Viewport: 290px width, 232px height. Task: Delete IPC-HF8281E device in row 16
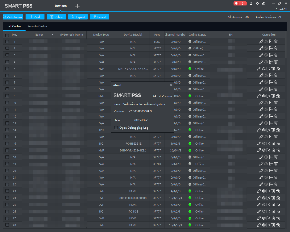coord(273,143)
